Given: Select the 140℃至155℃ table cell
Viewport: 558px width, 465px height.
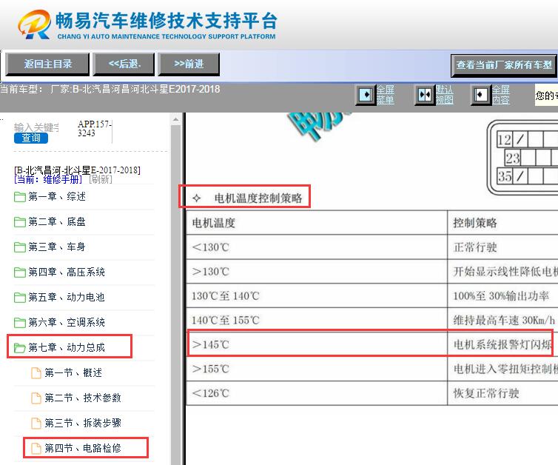Looking at the screenshot, I should (x=317, y=320).
